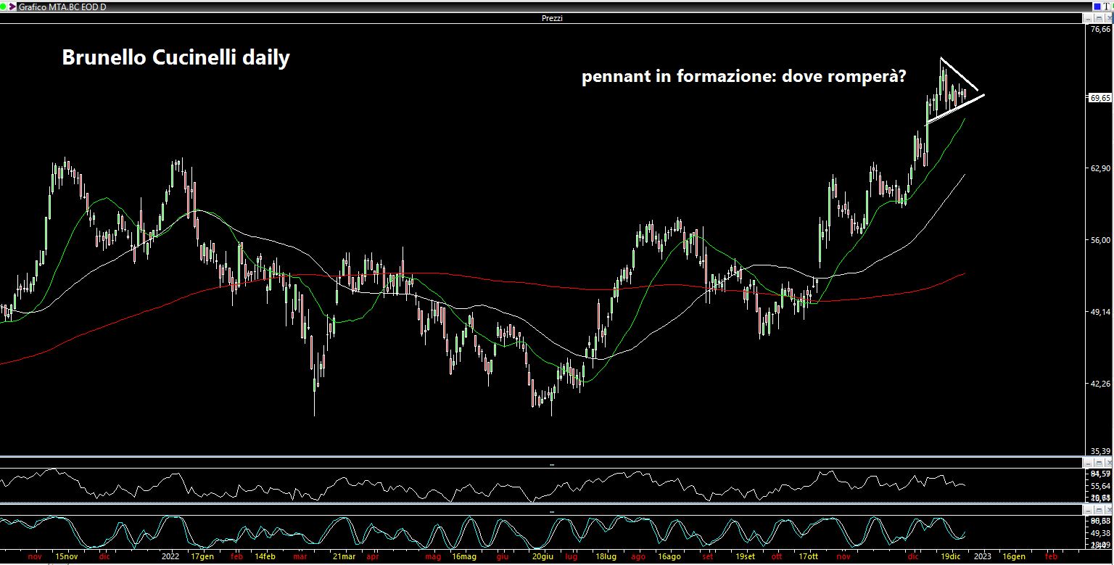Click the 35,39 price axis label
Viewport: 1114px width, 565px height.
coord(1100,451)
